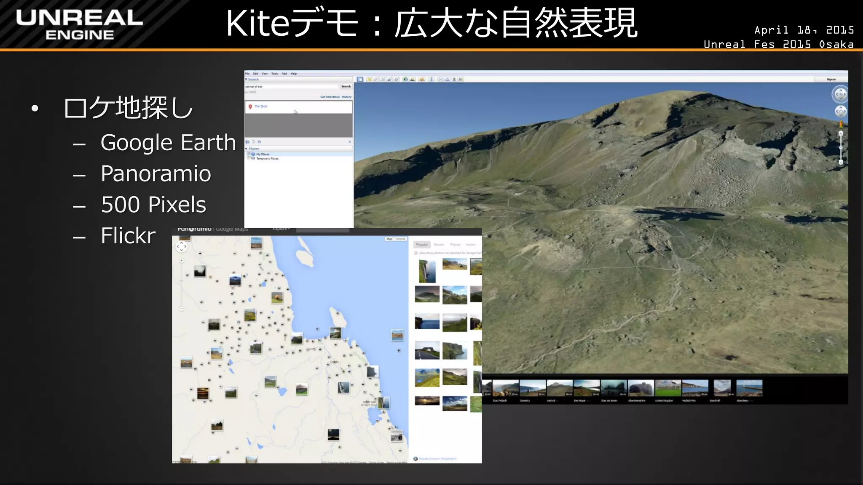Click the Historical Imagery clock-globe icon
Viewport: 863px width, 485px height.
pyautogui.click(x=405, y=79)
